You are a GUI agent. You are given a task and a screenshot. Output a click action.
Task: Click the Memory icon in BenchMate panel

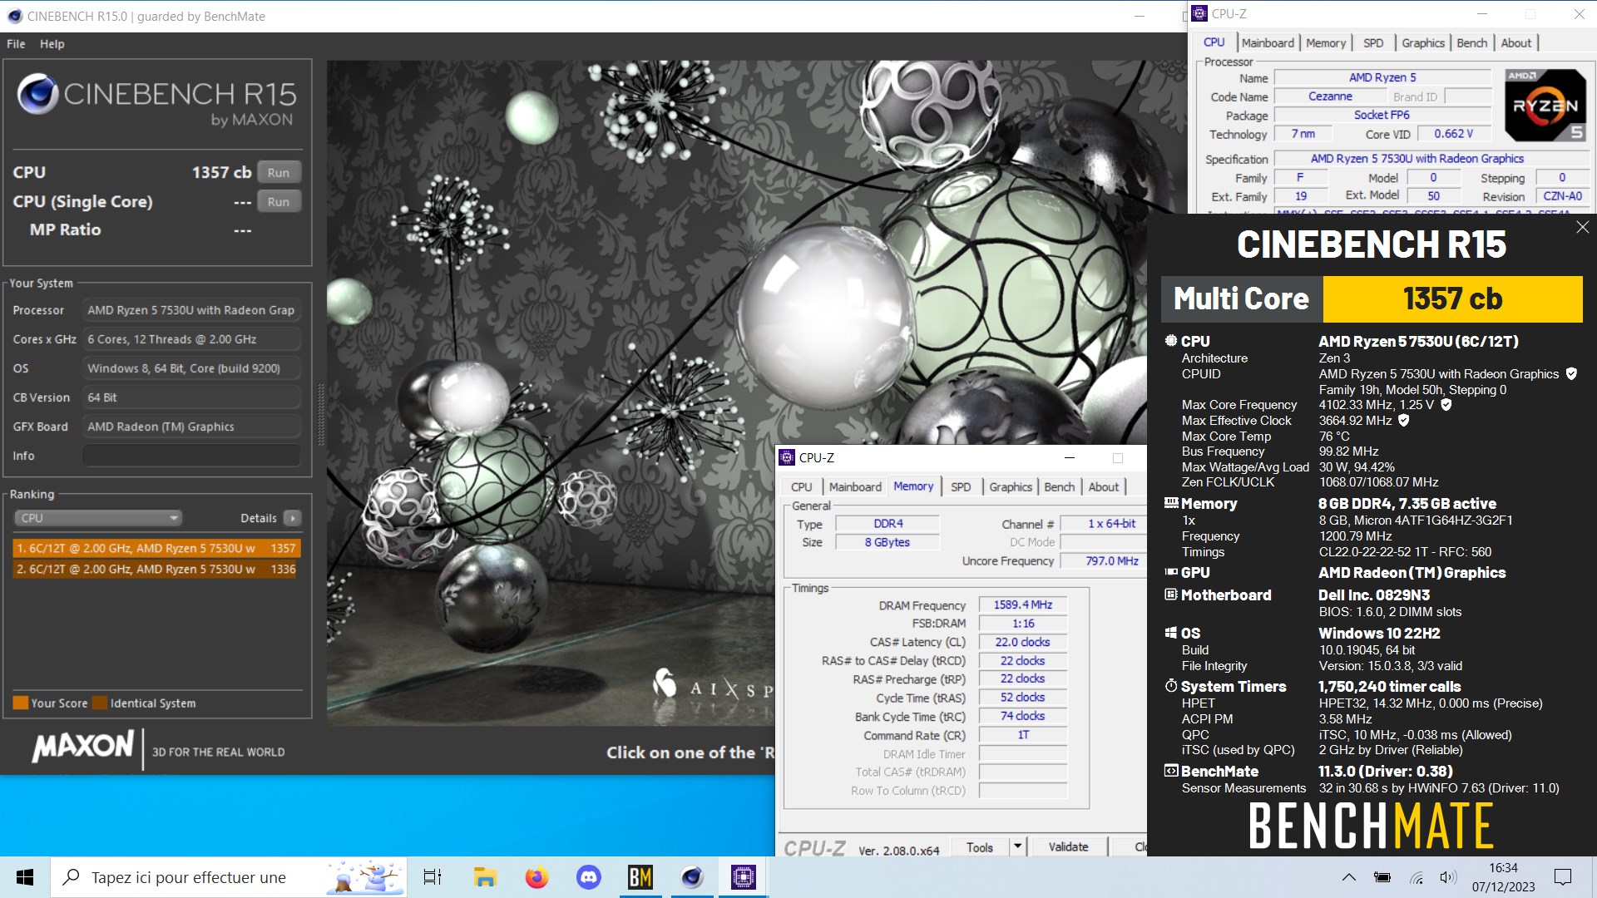pyautogui.click(x=1171, y=503)
